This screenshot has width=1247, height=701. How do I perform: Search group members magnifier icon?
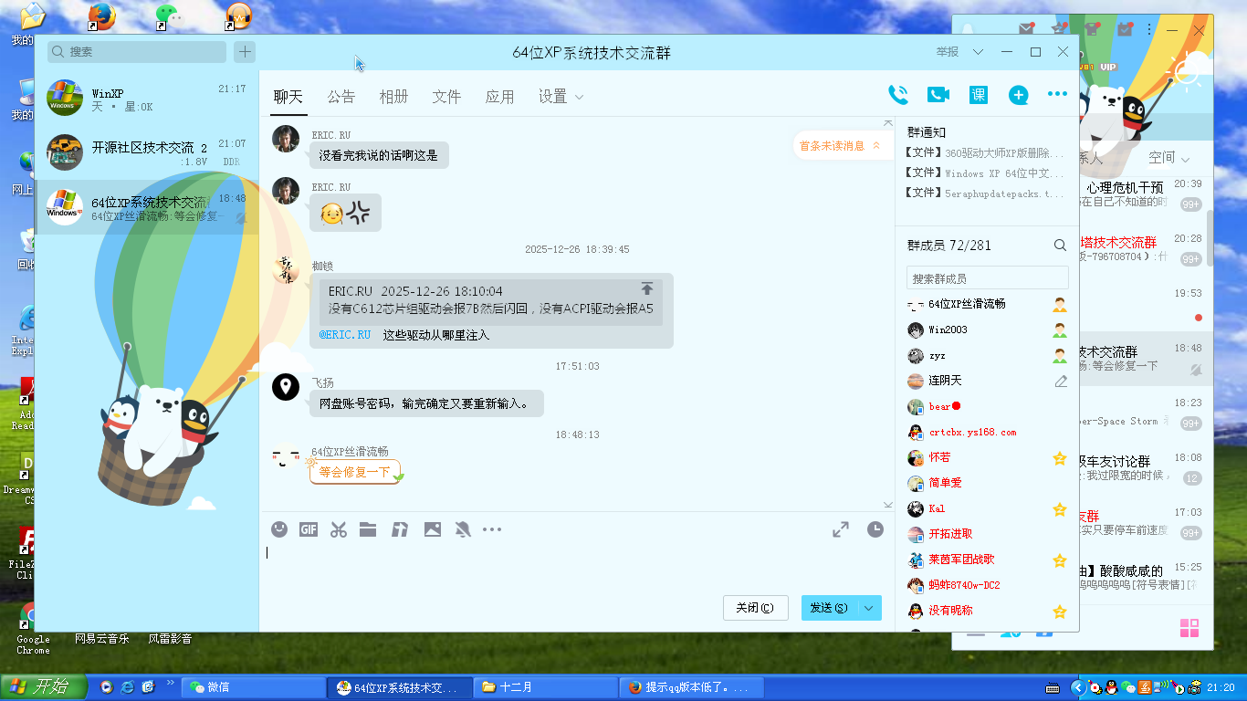point(1060,246)
